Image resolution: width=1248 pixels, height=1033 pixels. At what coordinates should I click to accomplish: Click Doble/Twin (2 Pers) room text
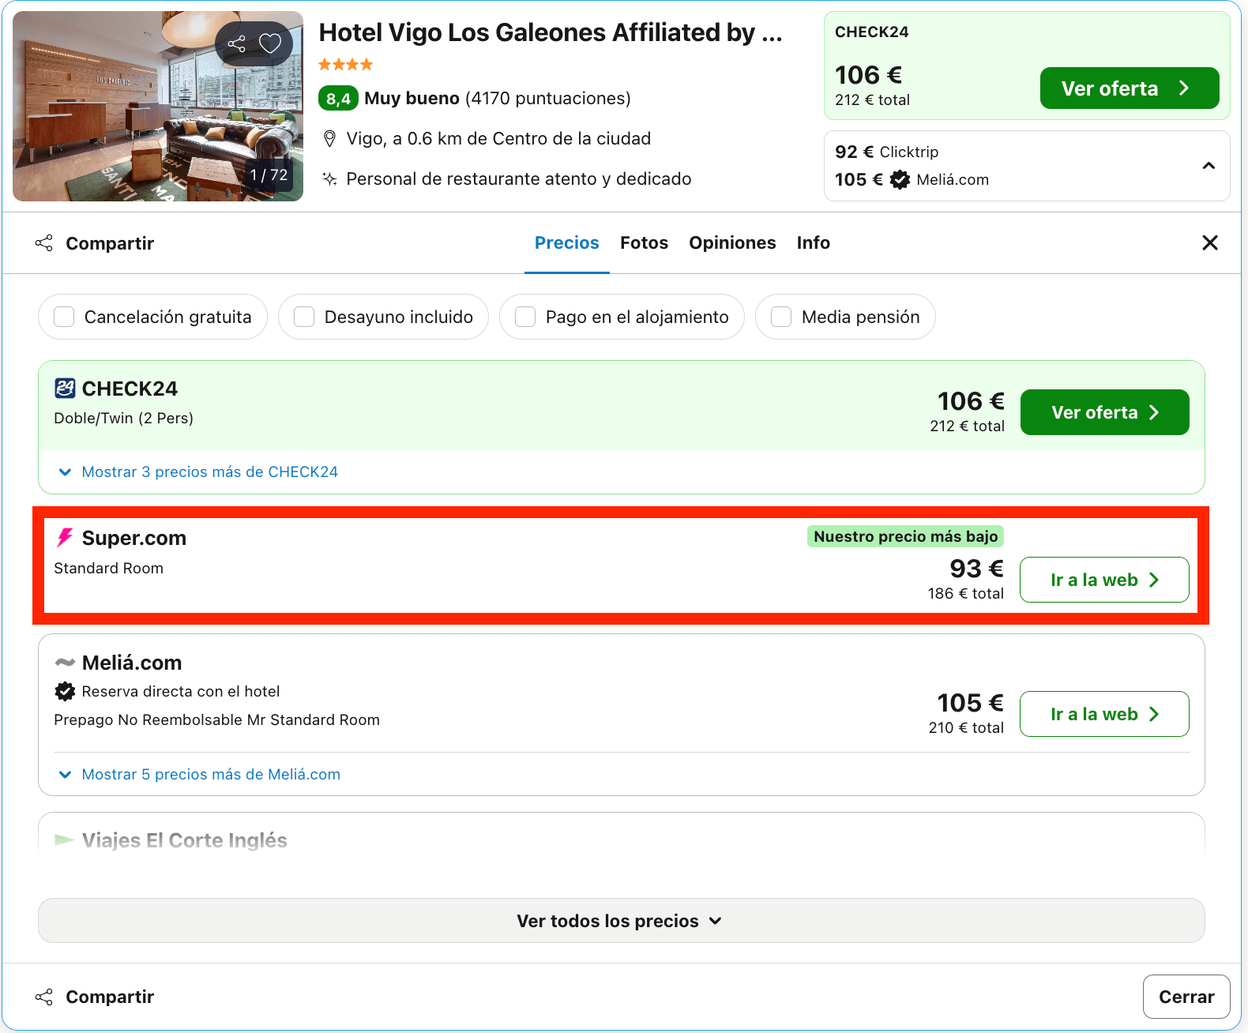(124, 418)
